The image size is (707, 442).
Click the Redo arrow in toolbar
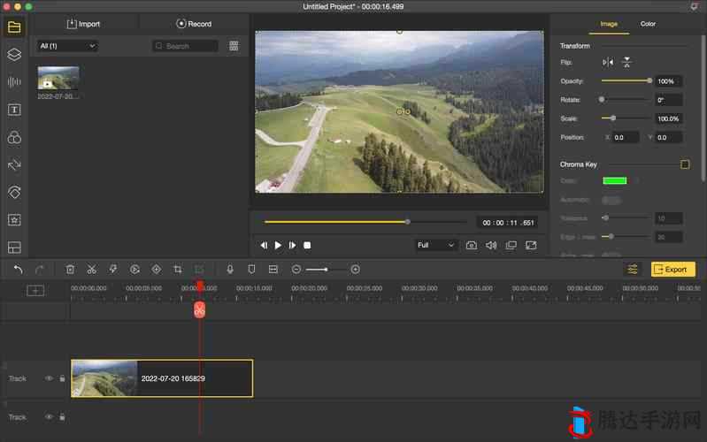click(x=39, y=270)
